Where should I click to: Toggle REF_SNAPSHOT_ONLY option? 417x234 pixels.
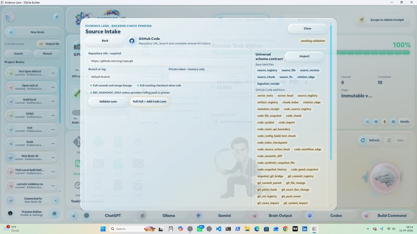click(130, 92)
